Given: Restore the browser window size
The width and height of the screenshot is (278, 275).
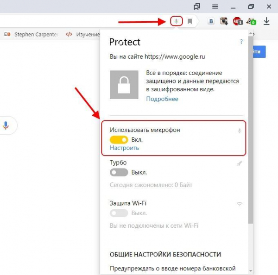Looking at the screenshot, I should tap(251, 7).
